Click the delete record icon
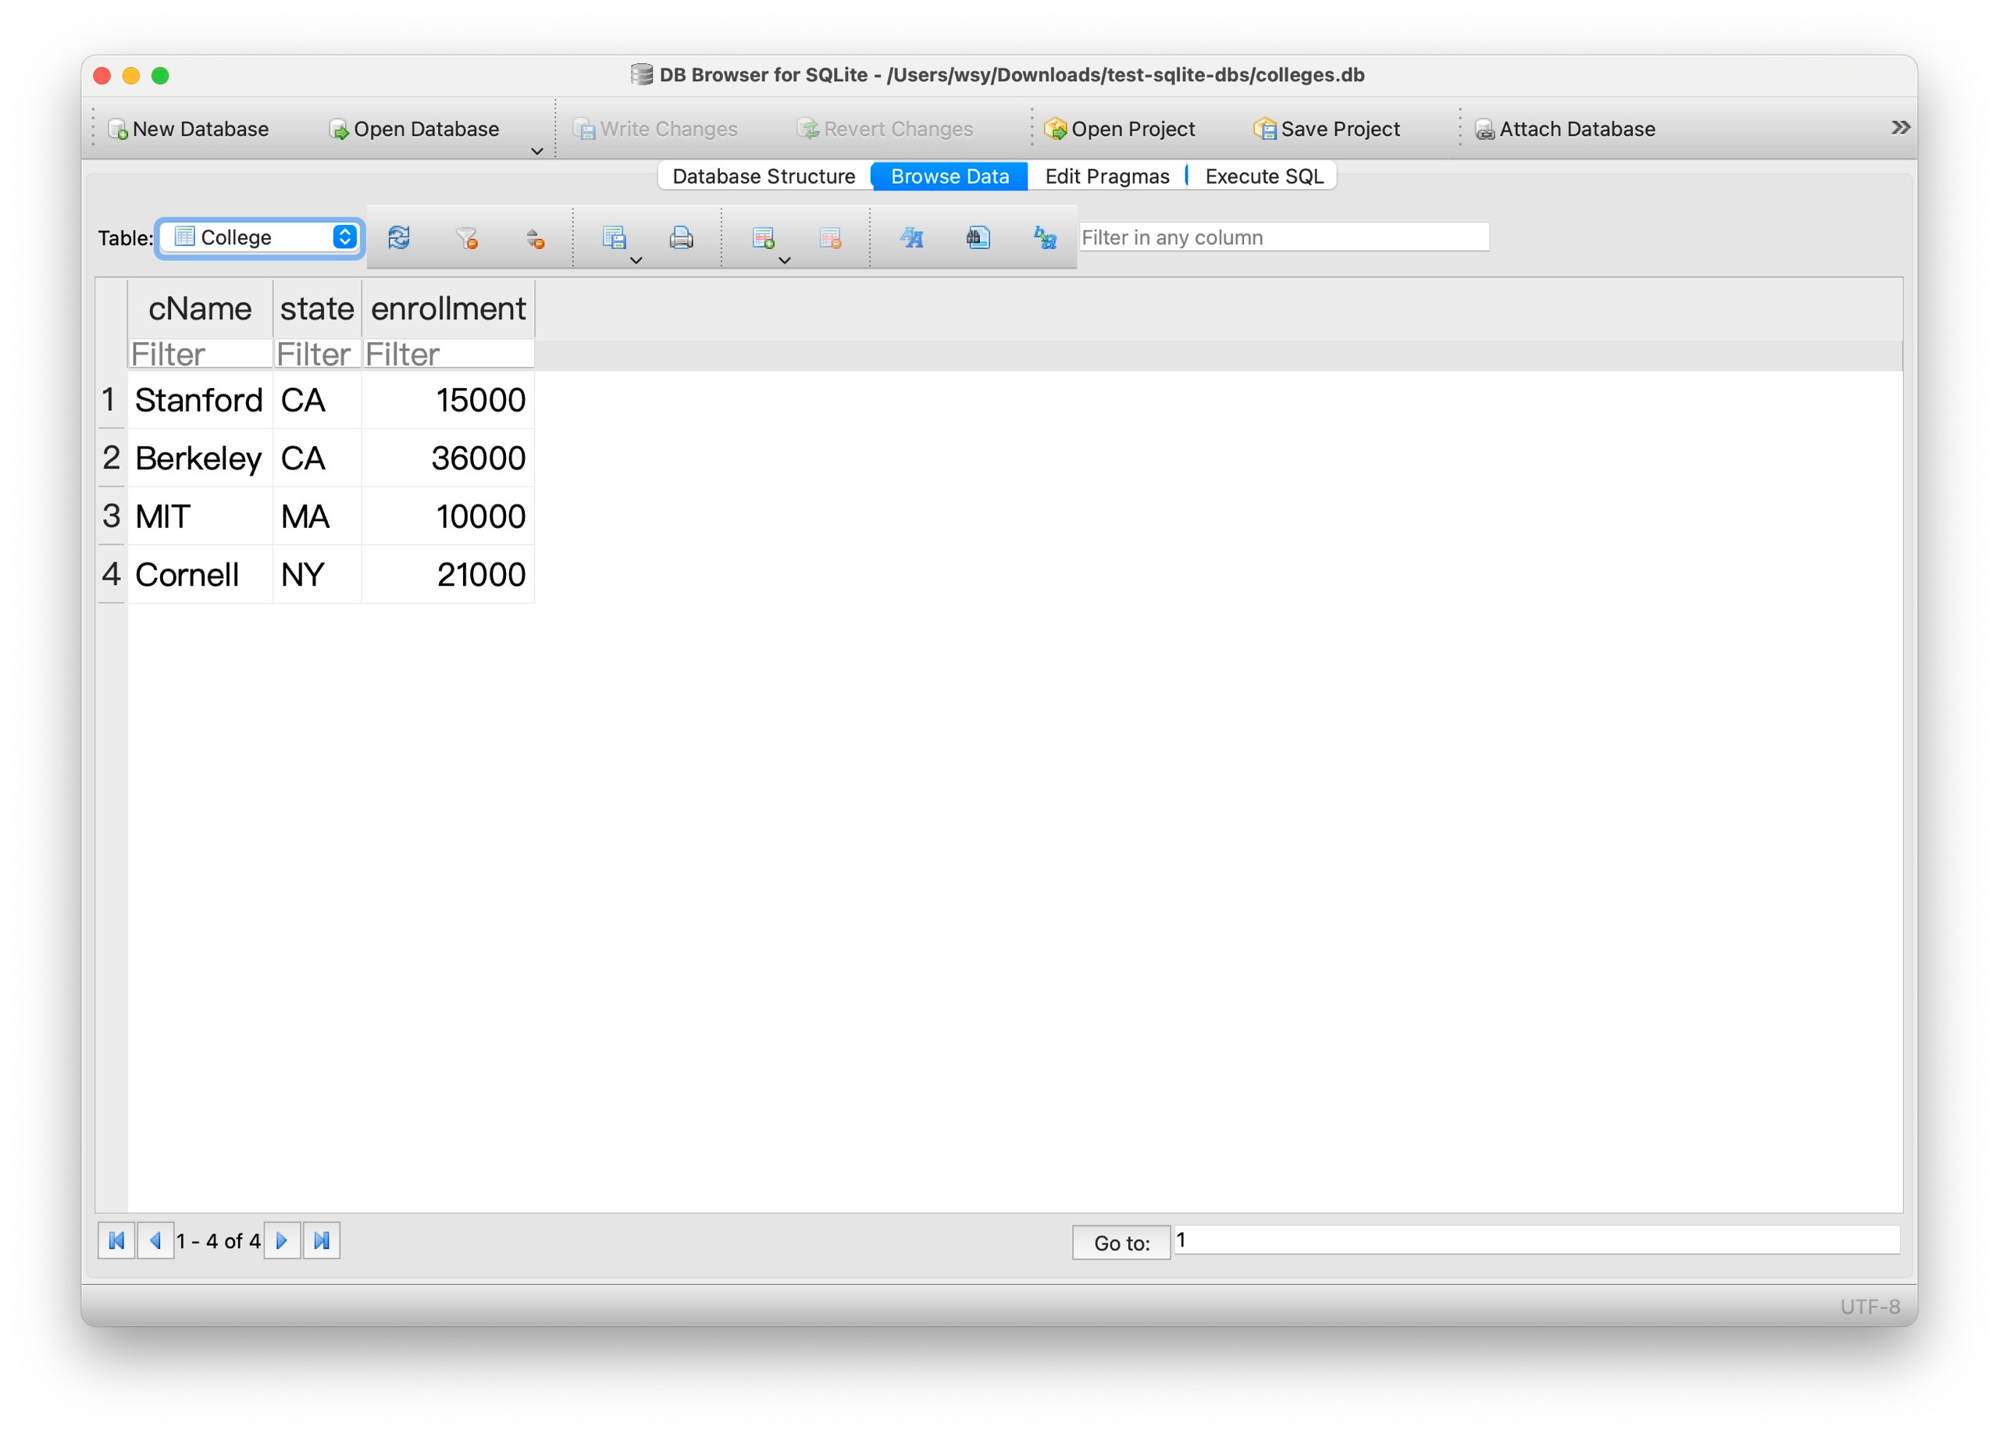Screen dimensions: 1999x1434 point(830,237)
